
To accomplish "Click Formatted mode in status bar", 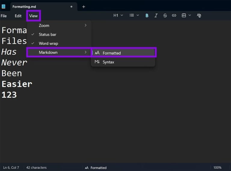I will point(96,168).
